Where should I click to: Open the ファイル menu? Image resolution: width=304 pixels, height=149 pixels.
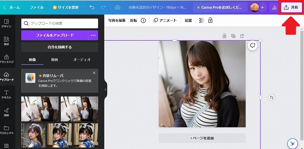point(36,7)
